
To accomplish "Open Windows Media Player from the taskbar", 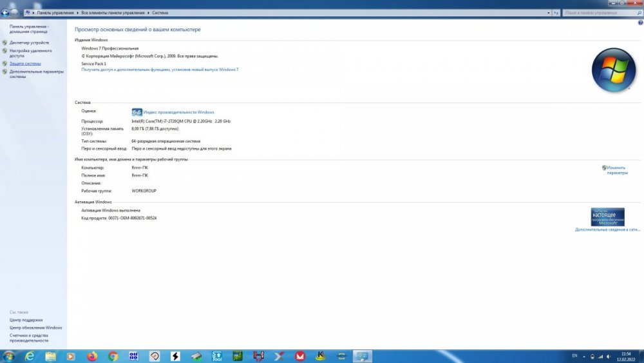I will pyautogui.click(x=71, y=356).
